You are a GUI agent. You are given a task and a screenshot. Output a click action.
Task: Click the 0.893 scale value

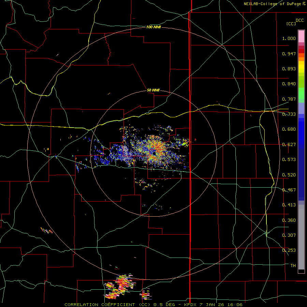[289, 69]
